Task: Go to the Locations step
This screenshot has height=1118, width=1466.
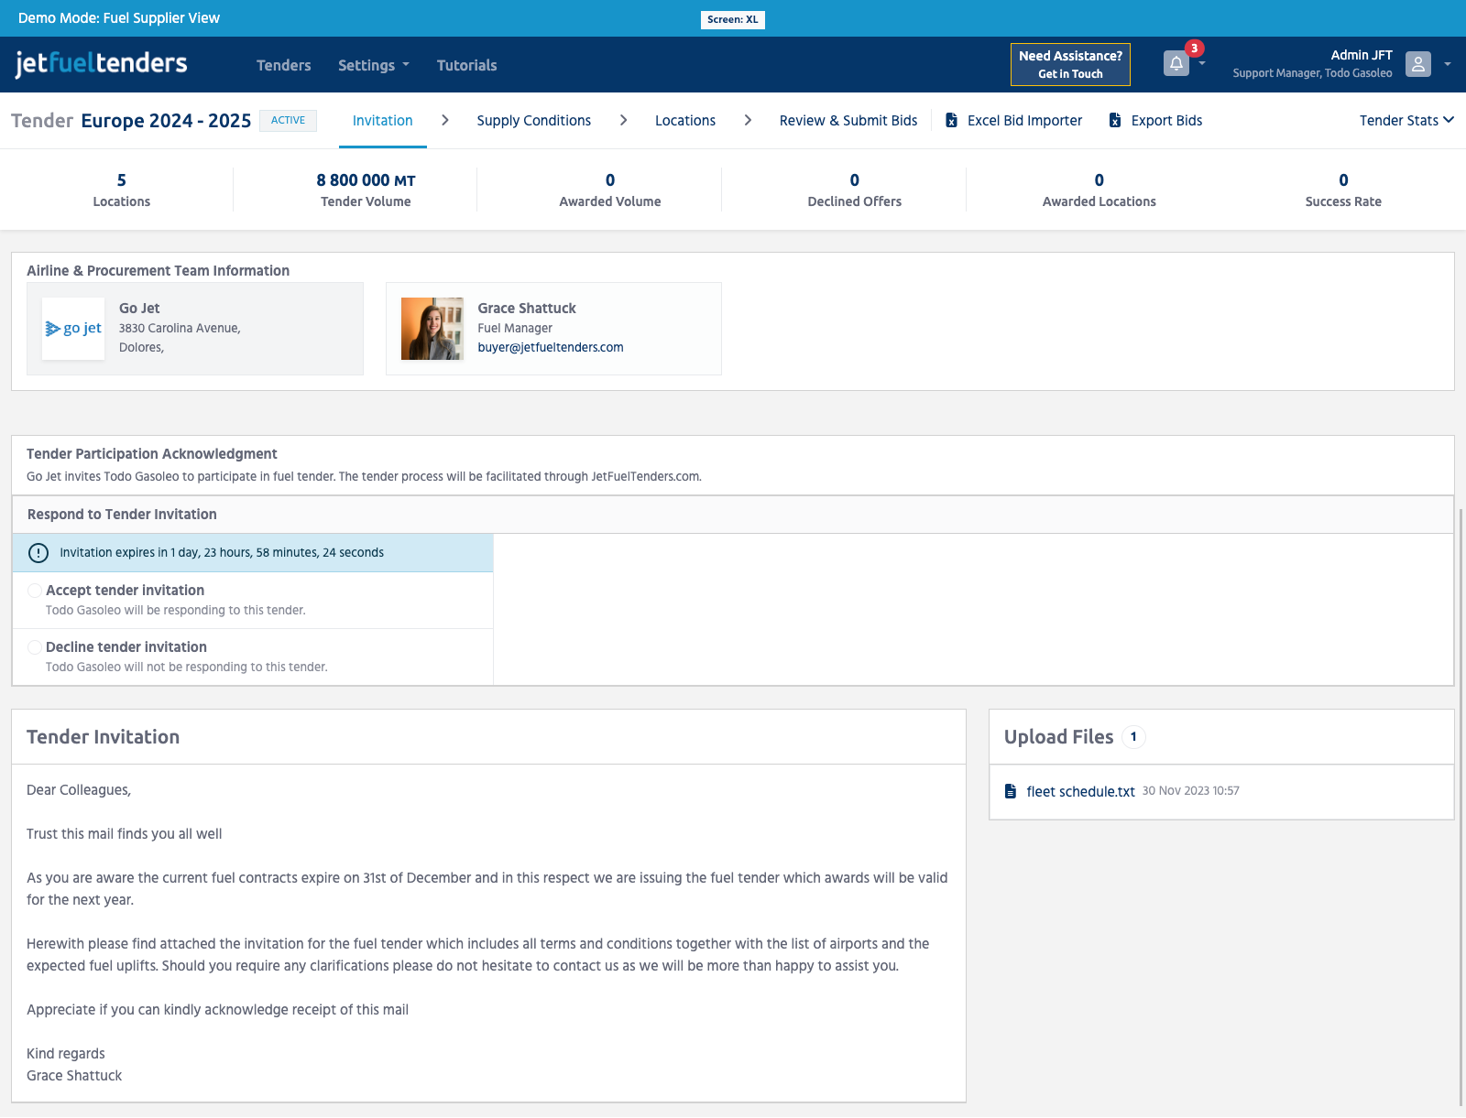Action: coord(684,121)
